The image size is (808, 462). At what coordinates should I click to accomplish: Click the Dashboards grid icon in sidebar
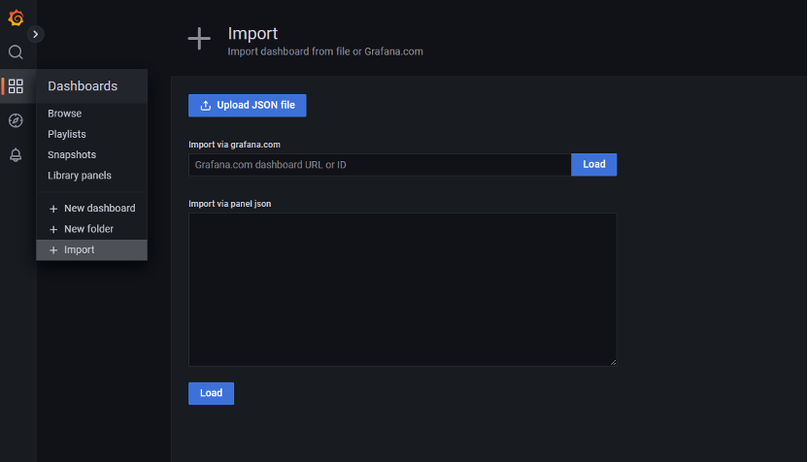[x=16, y=86]
